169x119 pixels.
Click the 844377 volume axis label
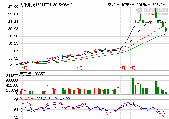coord(12,76)
